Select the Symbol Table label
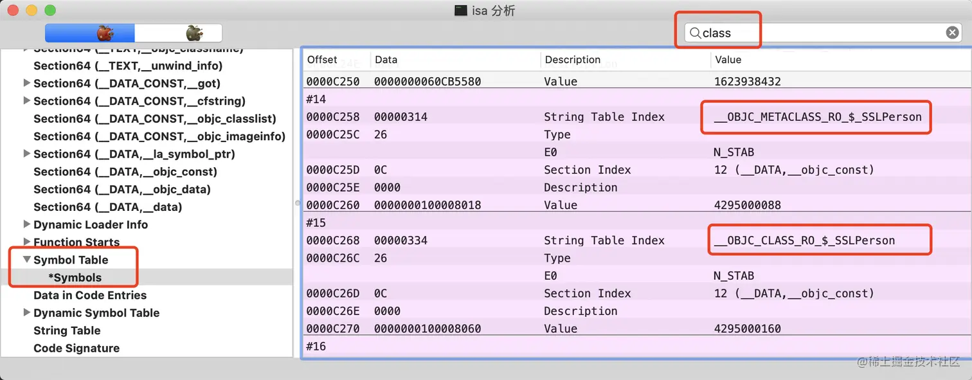The image size is (972, 380). point(71,260)
